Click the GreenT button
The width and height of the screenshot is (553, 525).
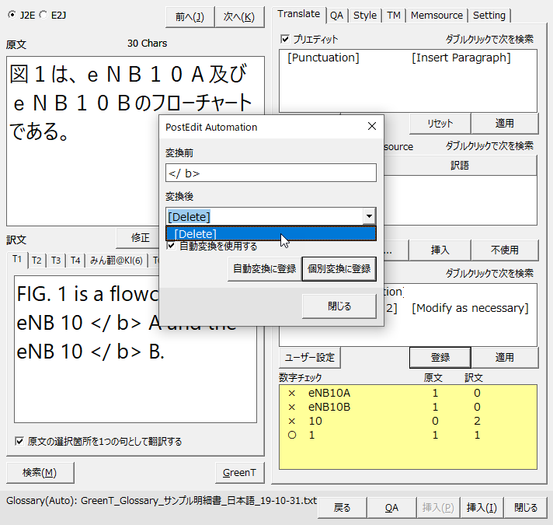[238, 472]
